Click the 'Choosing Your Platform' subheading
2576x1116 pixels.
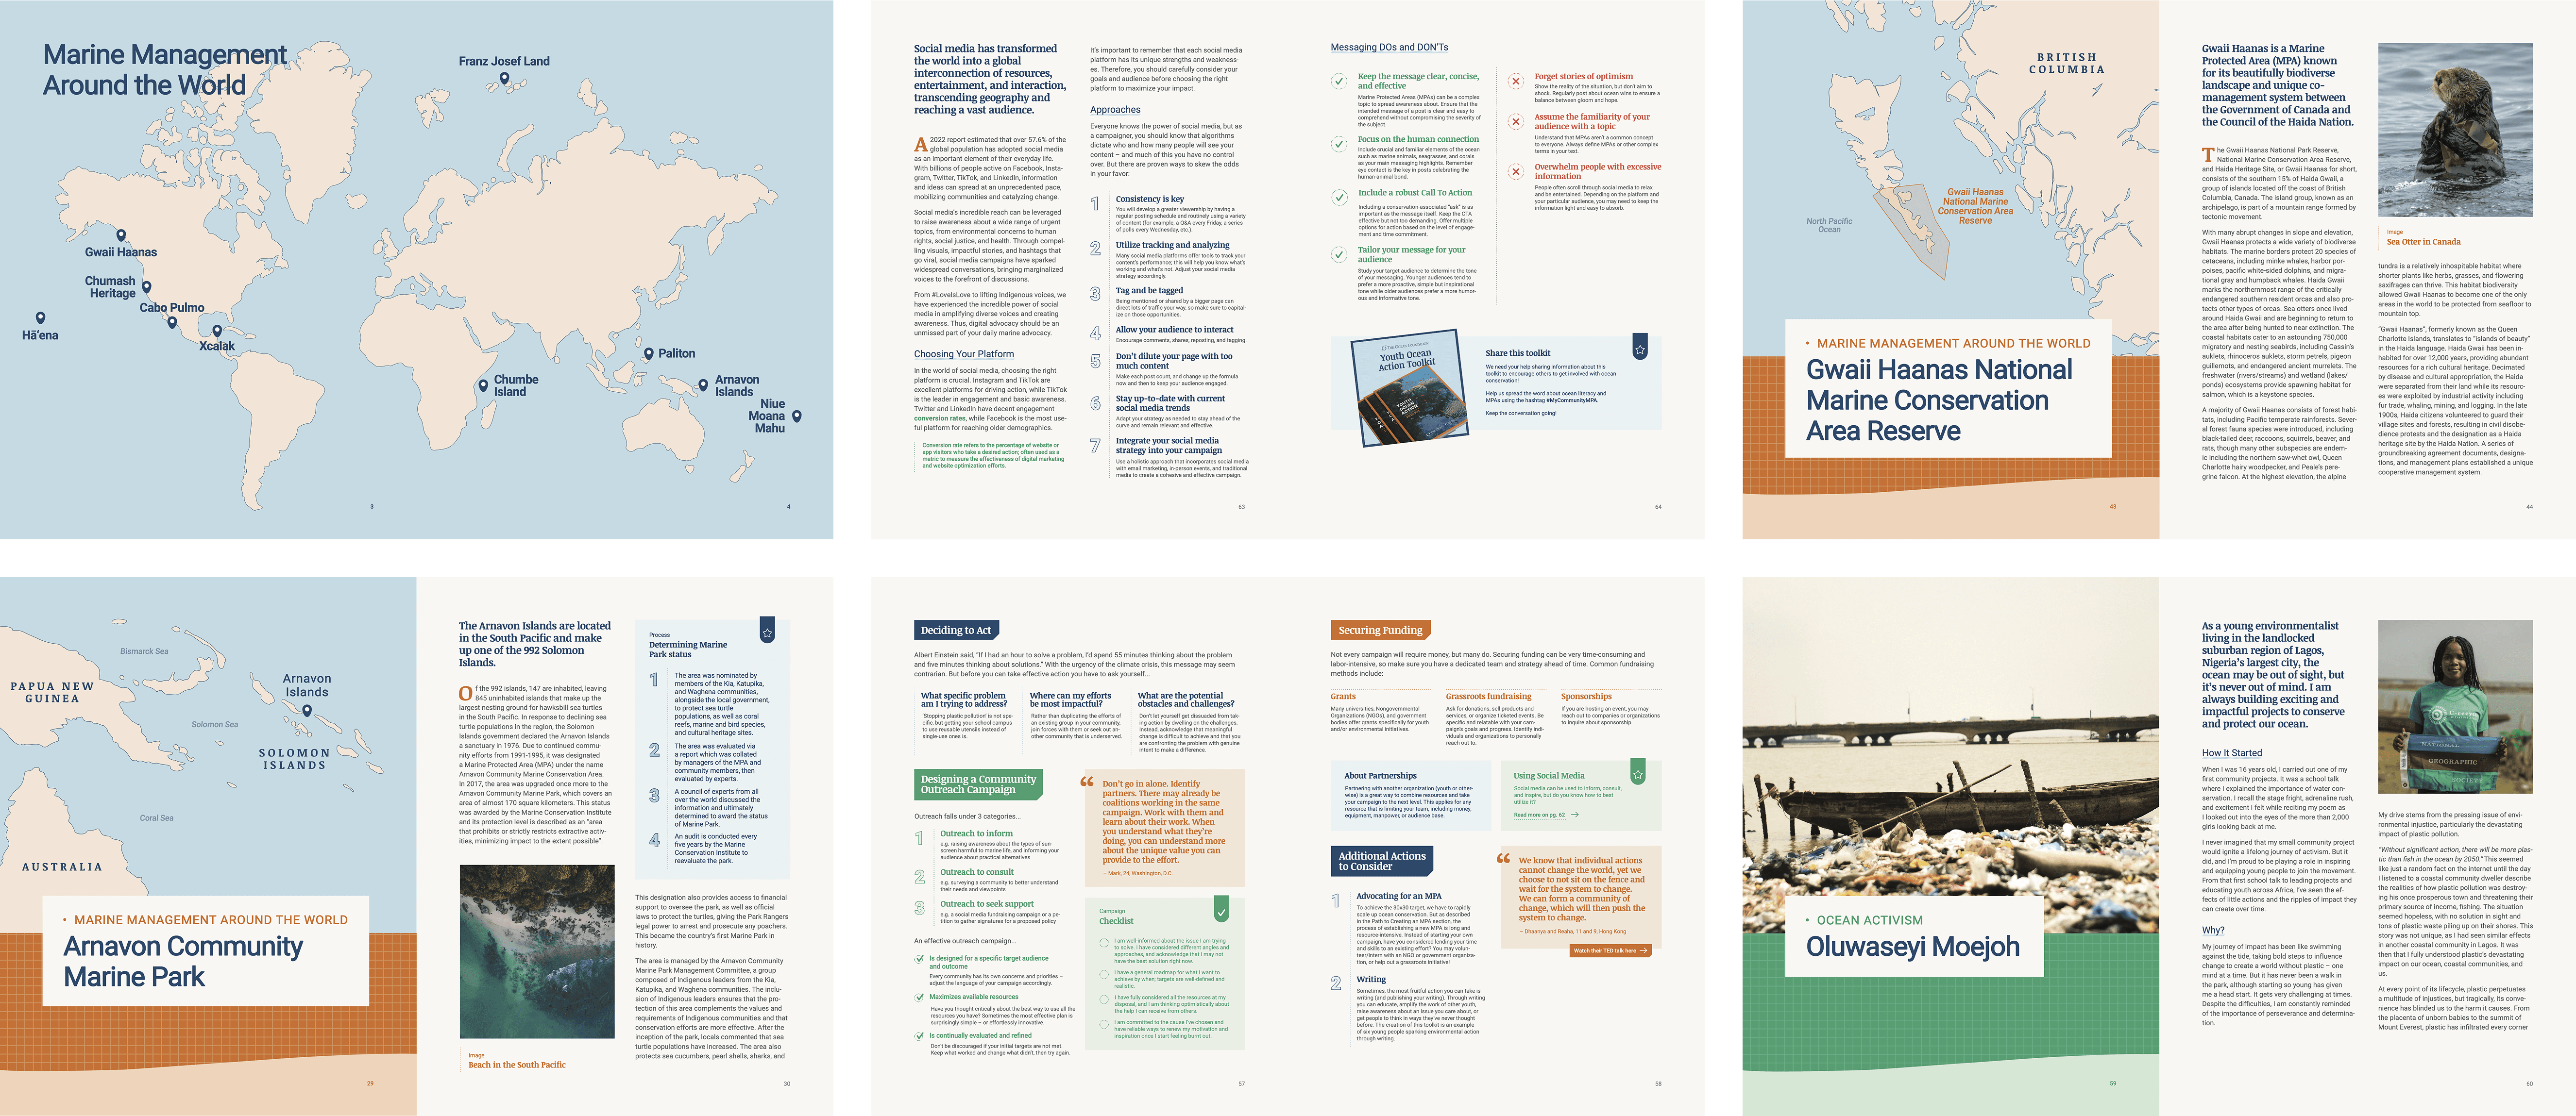click(964, 354)
